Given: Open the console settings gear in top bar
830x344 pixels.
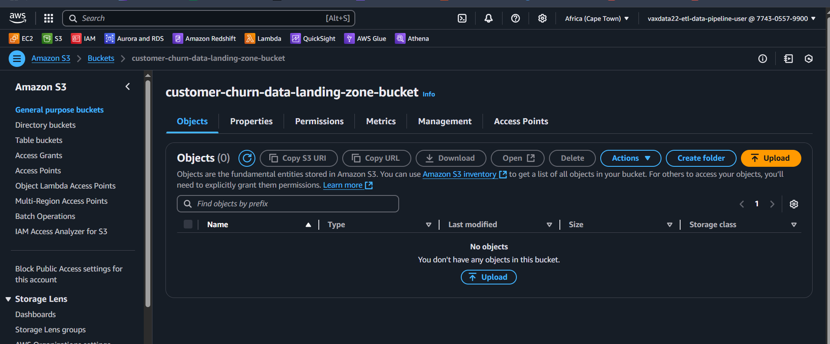Looking at the screenshot, I should coord(542,18).
